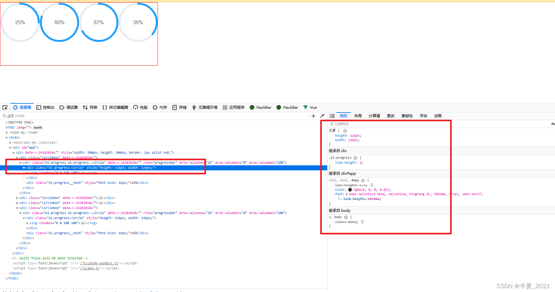Screen dimensions: 555x292
Task: Select the <!DOCTYPE html> row
Action: tap(20, 123)
